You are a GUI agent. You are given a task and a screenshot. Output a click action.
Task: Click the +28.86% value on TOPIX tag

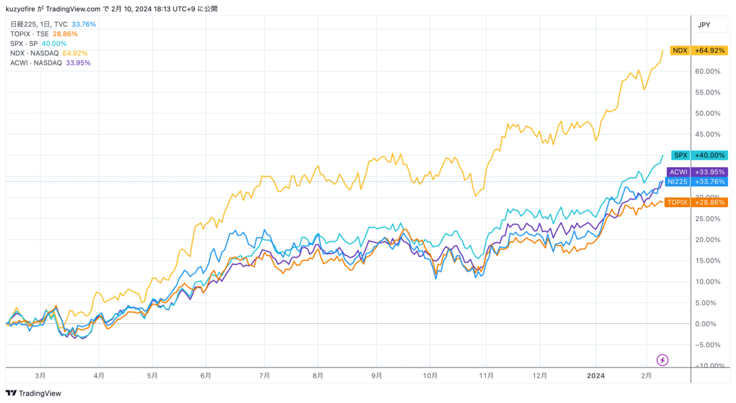[x=709, y=202]
